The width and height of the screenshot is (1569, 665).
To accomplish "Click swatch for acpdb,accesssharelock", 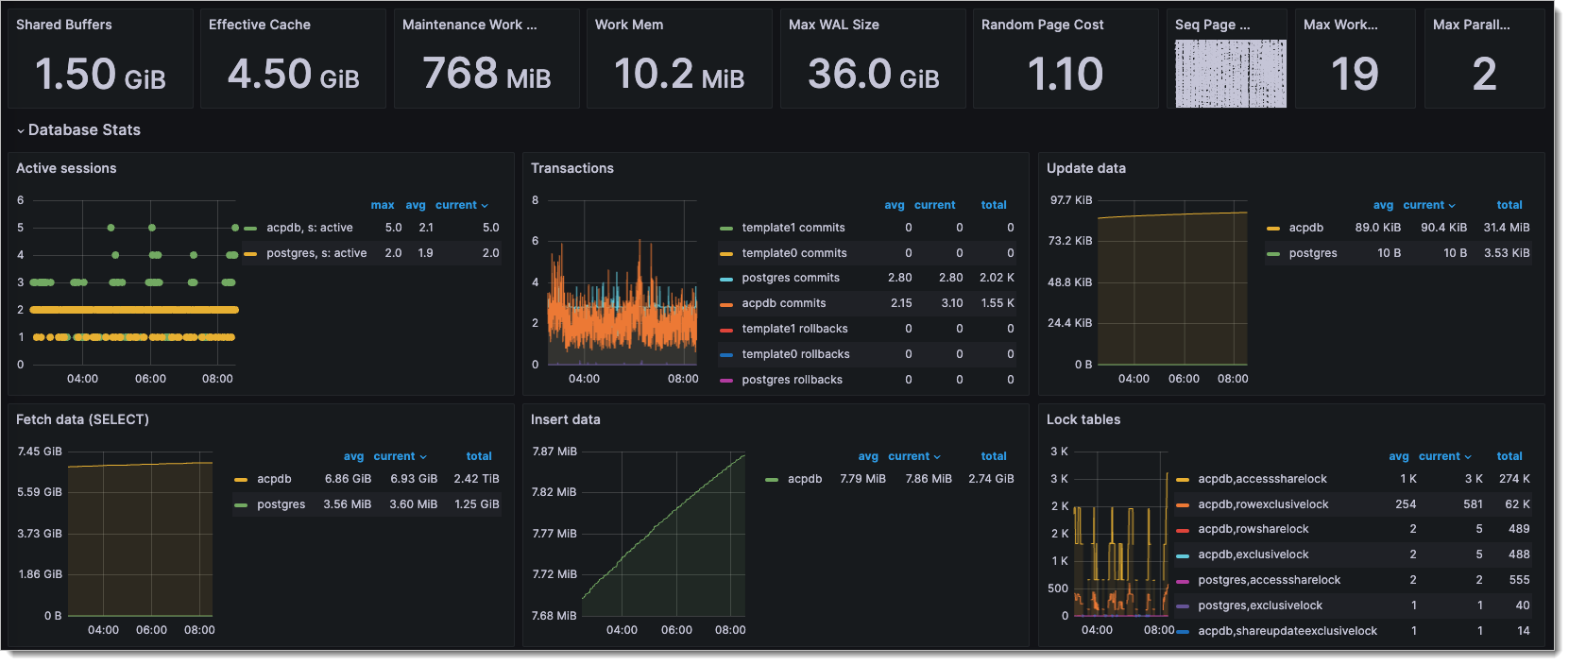I will (x=1182, y=480).
